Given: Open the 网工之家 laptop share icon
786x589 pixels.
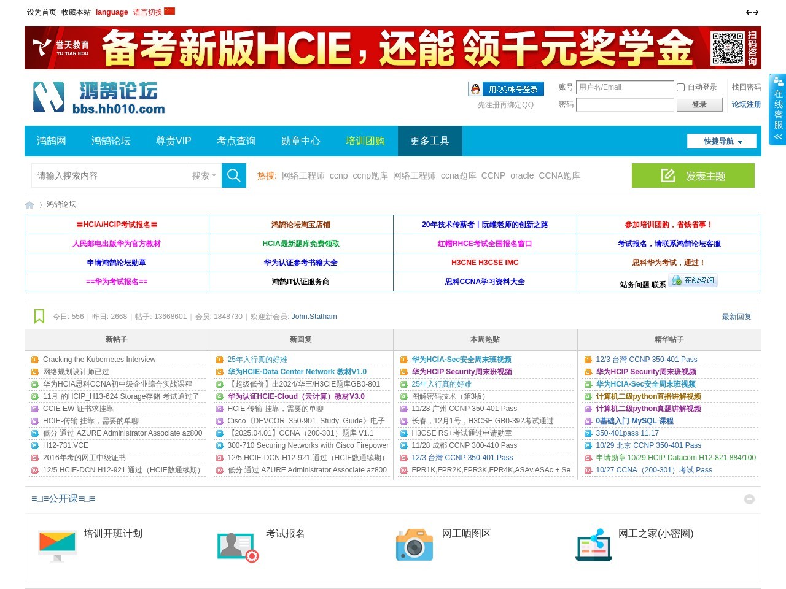Looking at the screenshot, I should (x=594, y=545).
